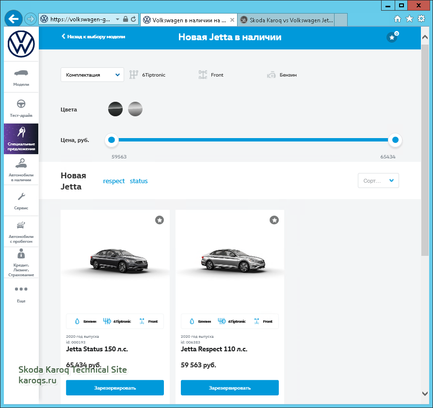The width and height of the screenshot is (433, 408).
Task: Reserve the Jetta Respect 110 л.с.
Action: coord(230,388)
